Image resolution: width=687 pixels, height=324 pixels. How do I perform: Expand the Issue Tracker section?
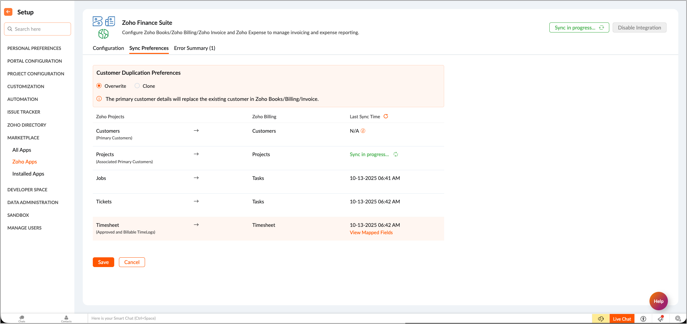pos(24,112)
